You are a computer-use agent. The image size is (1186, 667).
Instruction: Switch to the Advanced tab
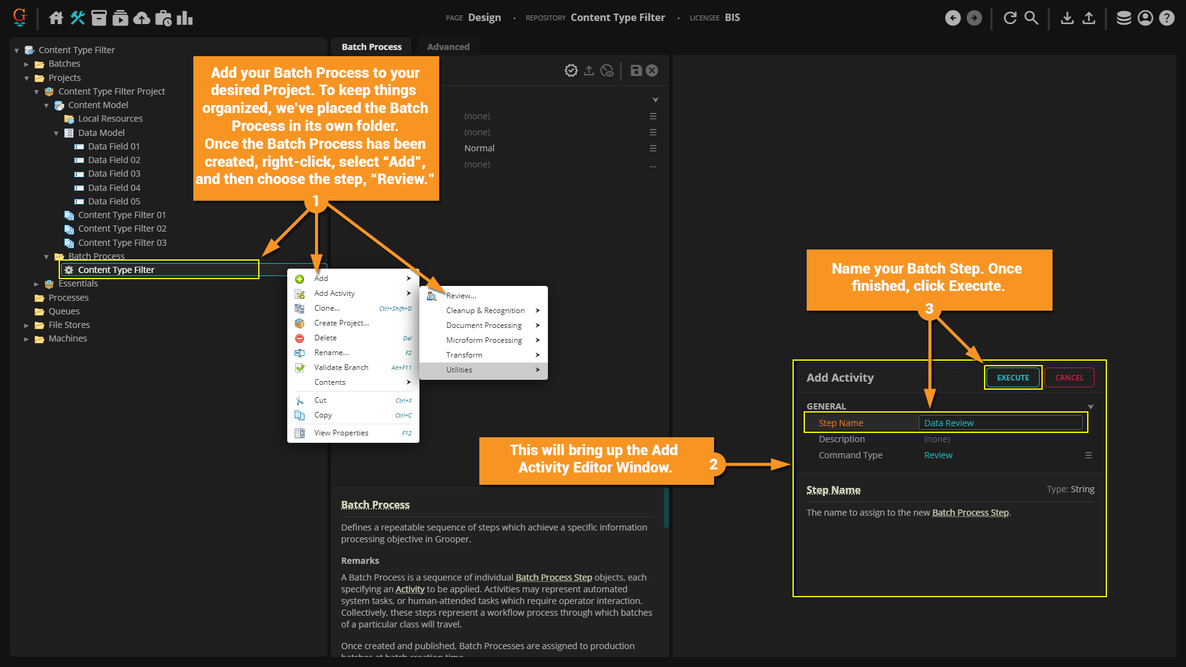[448, 47]
